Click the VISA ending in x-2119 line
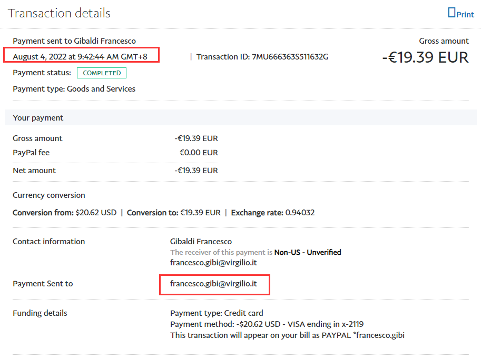Screen dimensions: 481x359 coord(267,324)
